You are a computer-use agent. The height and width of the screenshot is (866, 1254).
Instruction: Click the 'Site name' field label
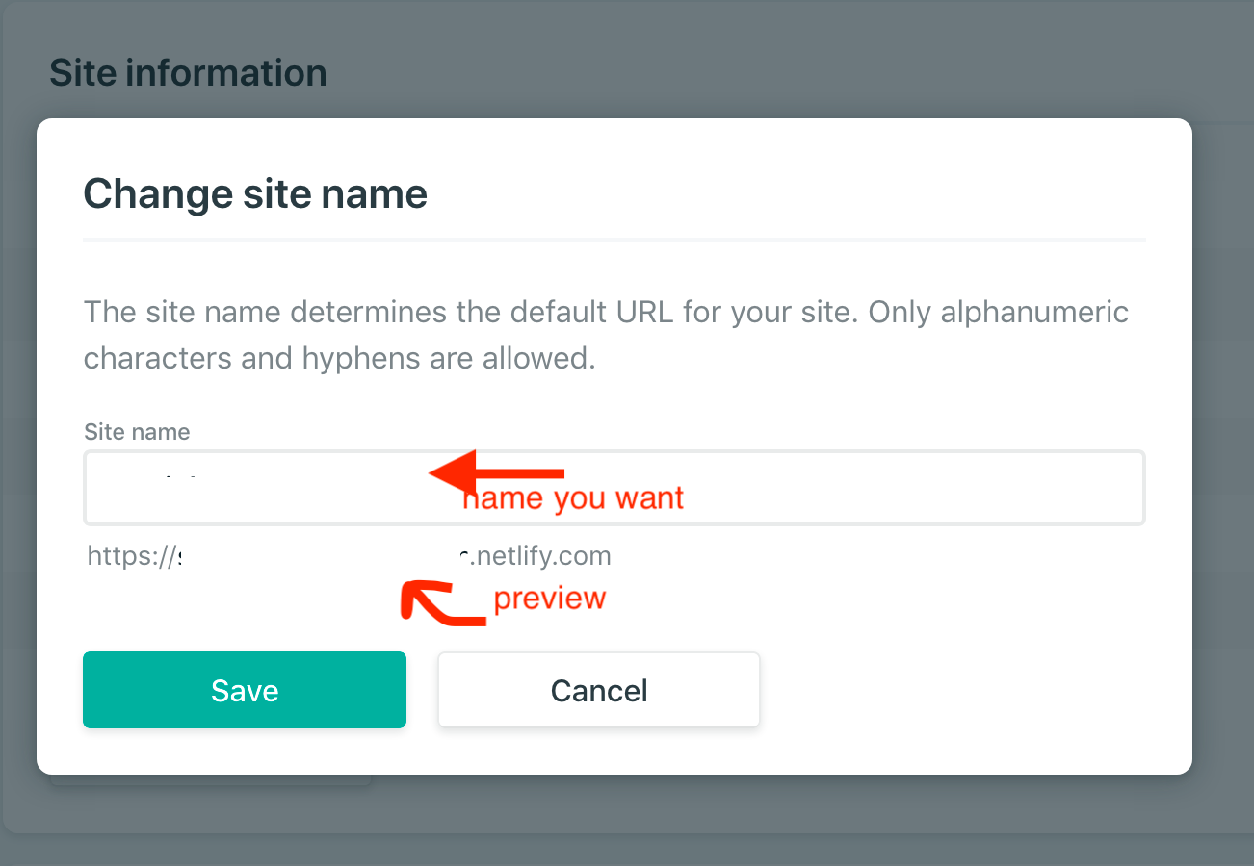coord(137,432)
